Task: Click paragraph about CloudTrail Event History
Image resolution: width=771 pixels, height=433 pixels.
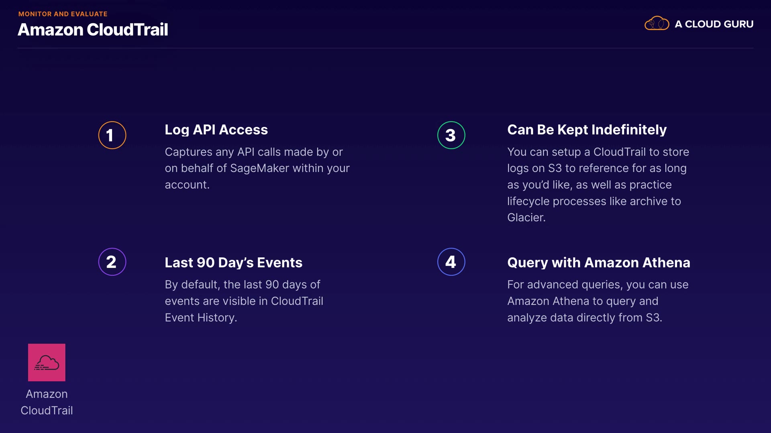Action: tap(244, 301)
